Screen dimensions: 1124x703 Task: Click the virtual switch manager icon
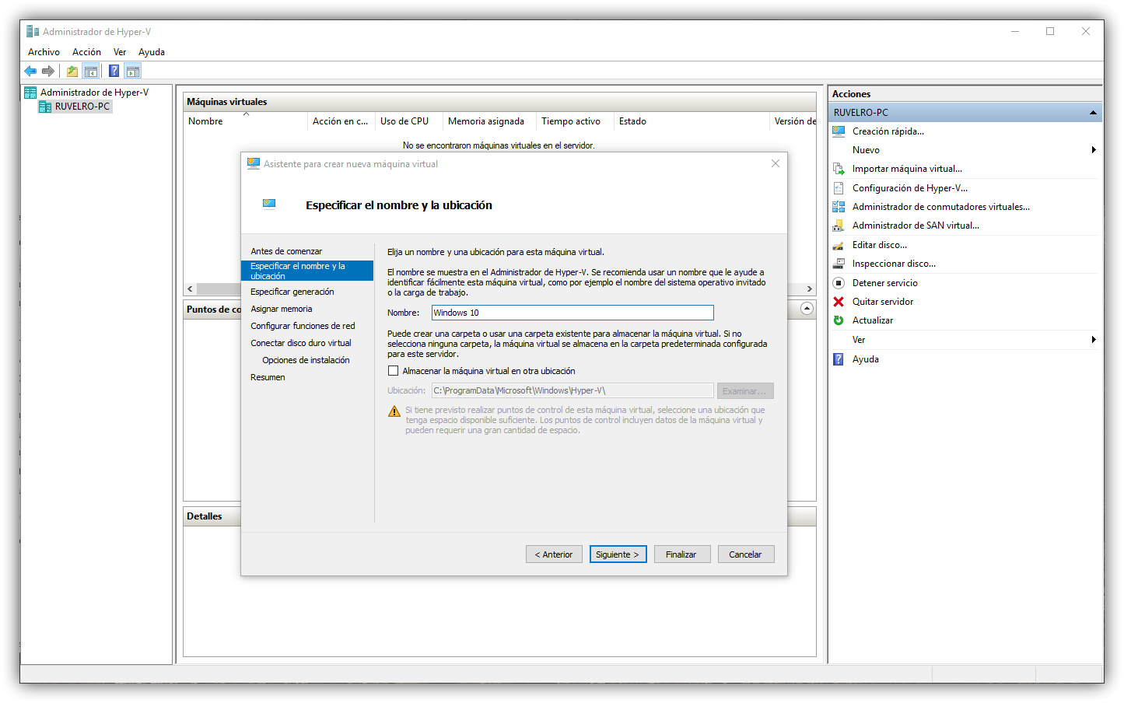coord(839,207)
